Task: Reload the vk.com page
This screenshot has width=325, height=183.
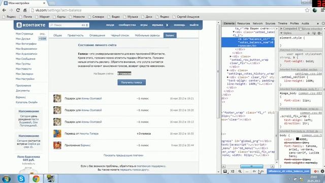Action: click(18, 10)
